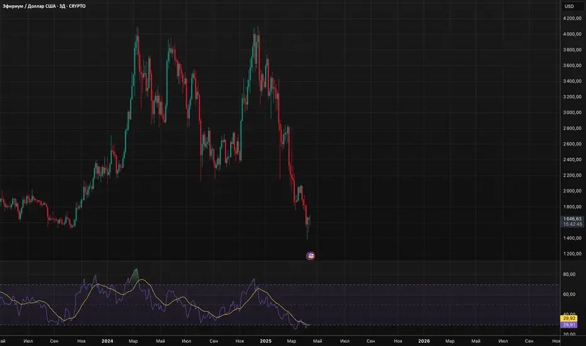Click the 2800,00 price scale label

click(572, 128)
